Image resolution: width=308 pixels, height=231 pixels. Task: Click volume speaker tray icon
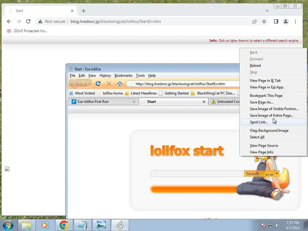pyautogui.click(x=277, y=225)
